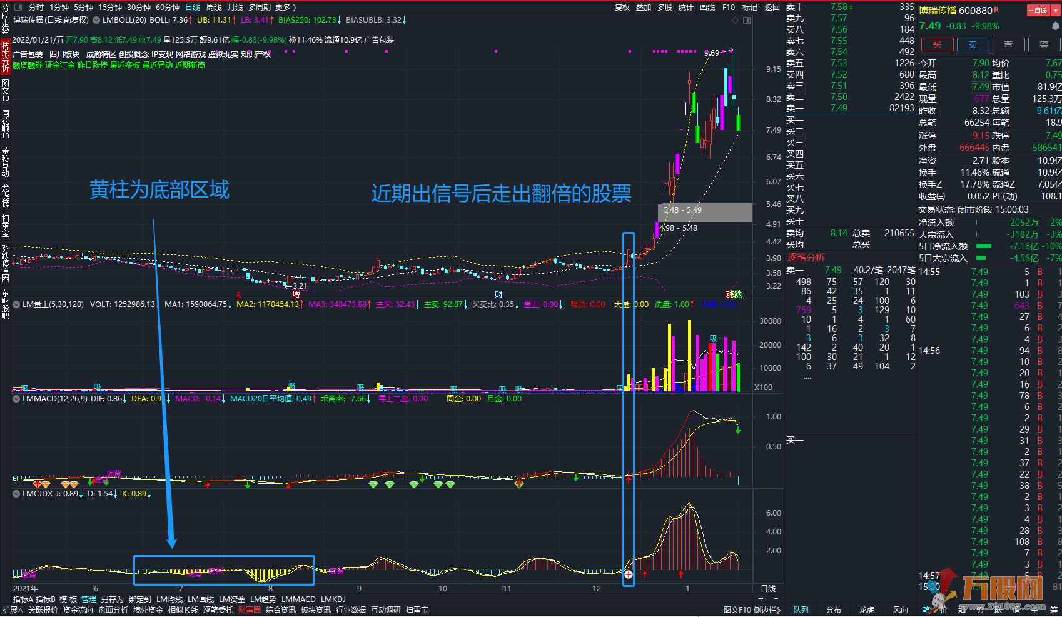Click the 近期新高 green tag

click(x=190, y=65)
